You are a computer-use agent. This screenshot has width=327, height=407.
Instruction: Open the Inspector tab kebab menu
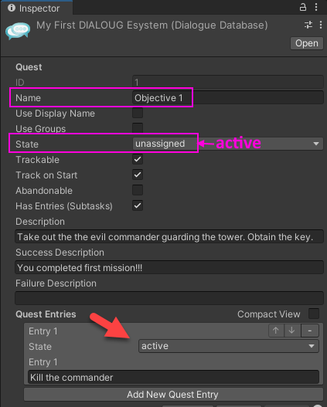click(x=316, y=7)
